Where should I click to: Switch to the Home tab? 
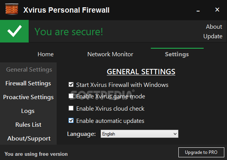click(x=46, y=54)
